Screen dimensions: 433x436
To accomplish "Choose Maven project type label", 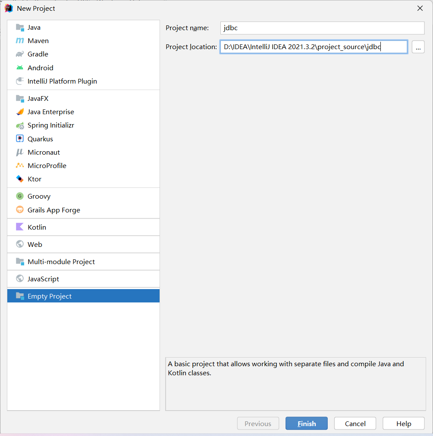I will 38,41.
